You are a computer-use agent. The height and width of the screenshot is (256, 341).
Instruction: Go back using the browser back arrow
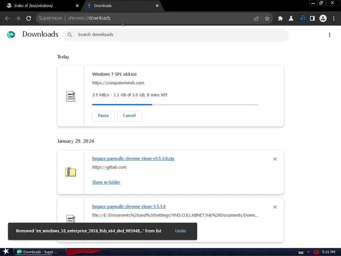(x=7, y=19)
